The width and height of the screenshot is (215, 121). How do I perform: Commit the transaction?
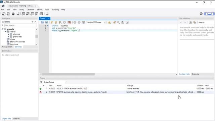coord(75,23)
